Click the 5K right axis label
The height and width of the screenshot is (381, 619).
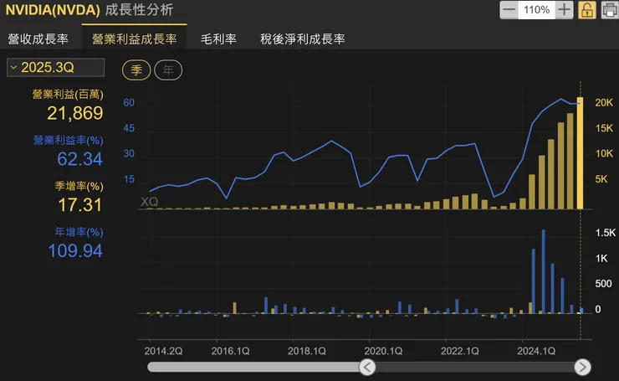tap(601, 179)
